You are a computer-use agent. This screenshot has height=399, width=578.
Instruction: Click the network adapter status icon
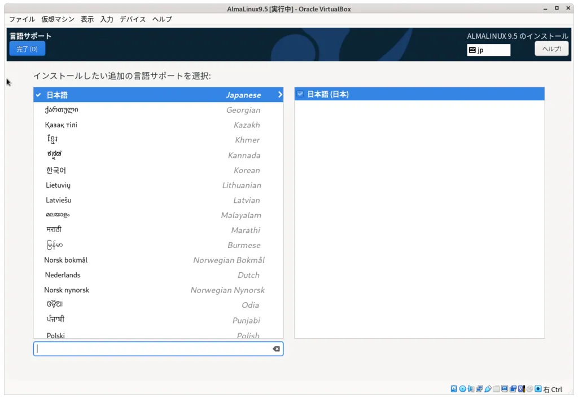click(479, 388)
